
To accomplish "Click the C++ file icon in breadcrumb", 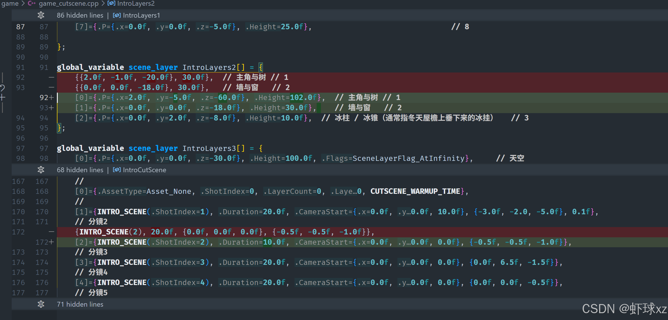I will click(x=32, y=3).
